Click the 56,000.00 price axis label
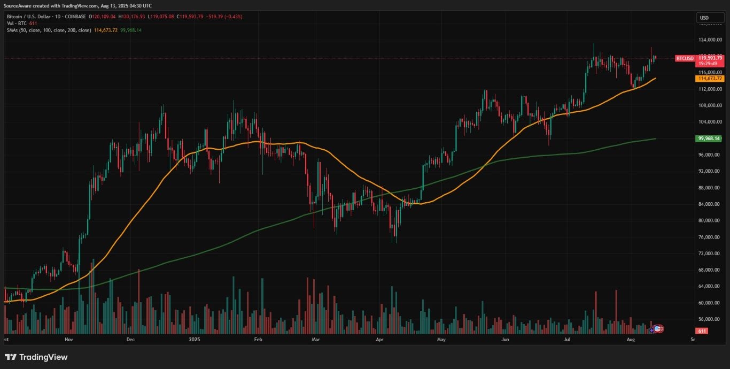The width and height of the screenshot is (730, 369). tap(710, 319)
